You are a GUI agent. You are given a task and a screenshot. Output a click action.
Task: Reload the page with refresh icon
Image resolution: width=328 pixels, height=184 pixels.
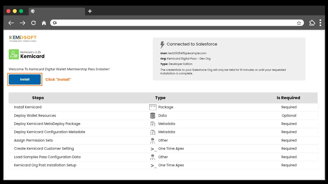tap(33, 23)
